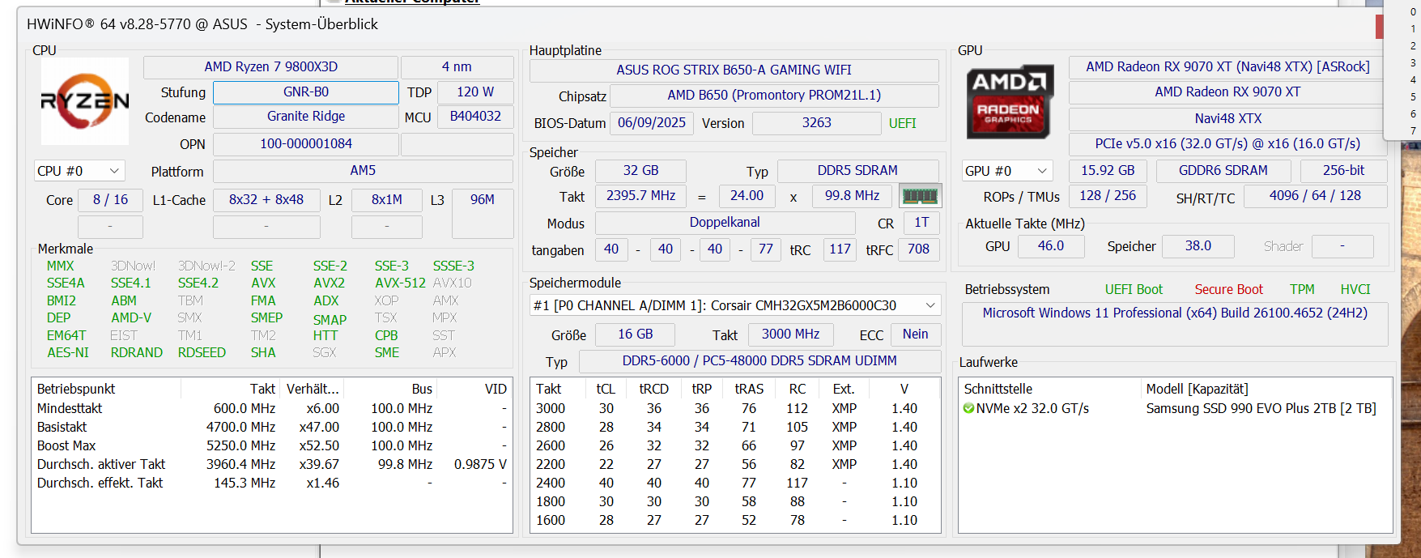Open the CPU #0 selector dropdown

tap(79, 171)
